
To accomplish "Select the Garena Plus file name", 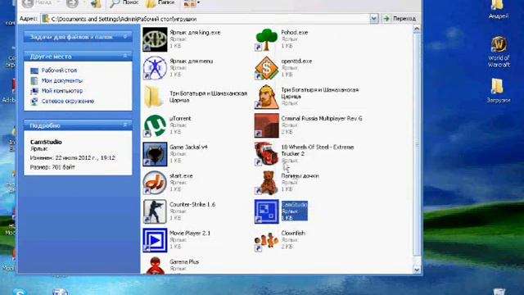I will point(184,261).
